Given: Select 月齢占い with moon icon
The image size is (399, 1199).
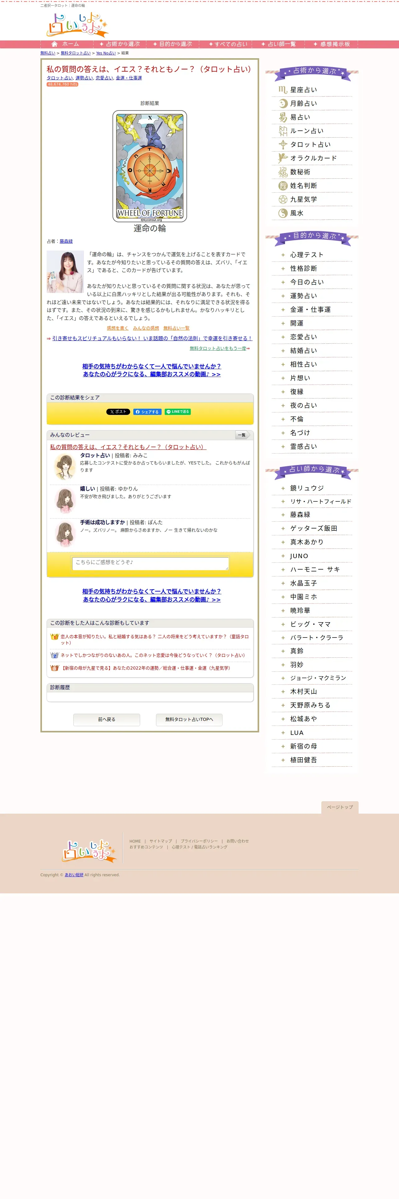Looking at the screenshot, I should [312, 103].
